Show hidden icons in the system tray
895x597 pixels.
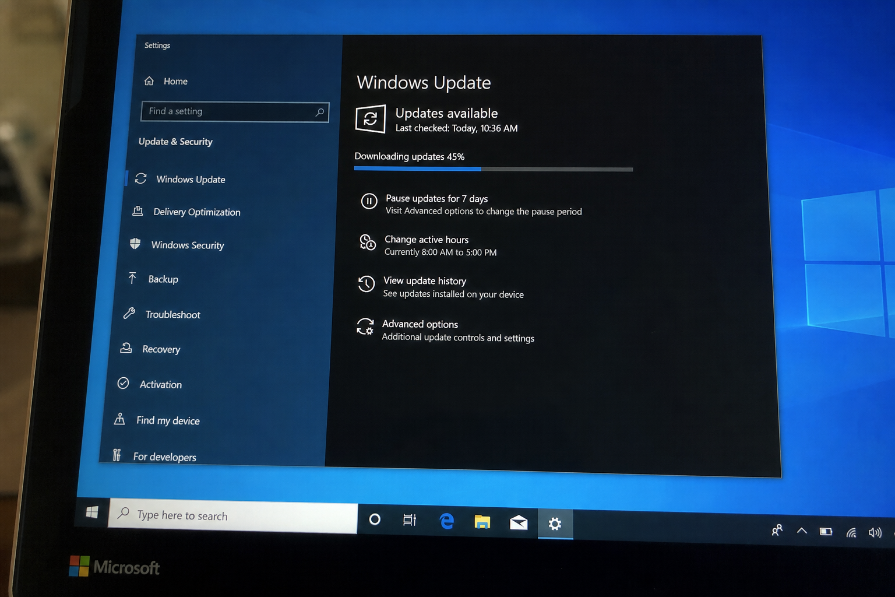(802, 531)
